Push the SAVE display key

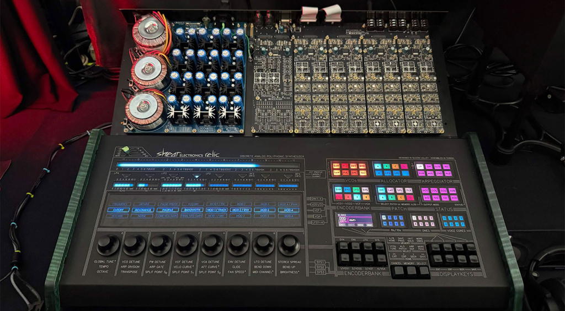474,259
